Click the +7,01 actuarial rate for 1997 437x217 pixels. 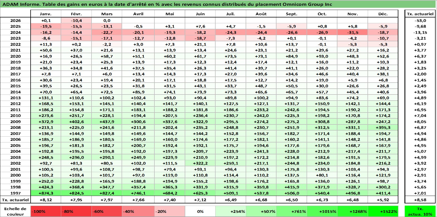pos(420,193)
